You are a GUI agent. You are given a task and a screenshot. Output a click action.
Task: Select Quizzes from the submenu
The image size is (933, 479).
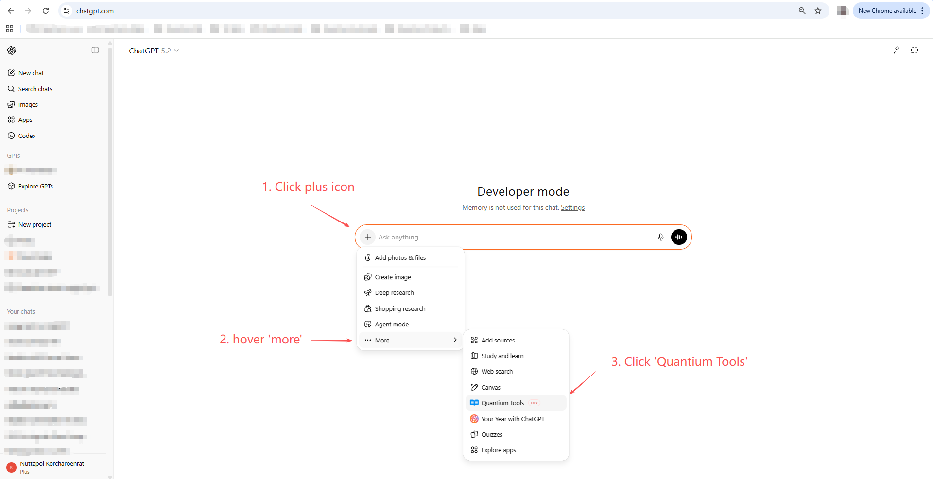516,434
